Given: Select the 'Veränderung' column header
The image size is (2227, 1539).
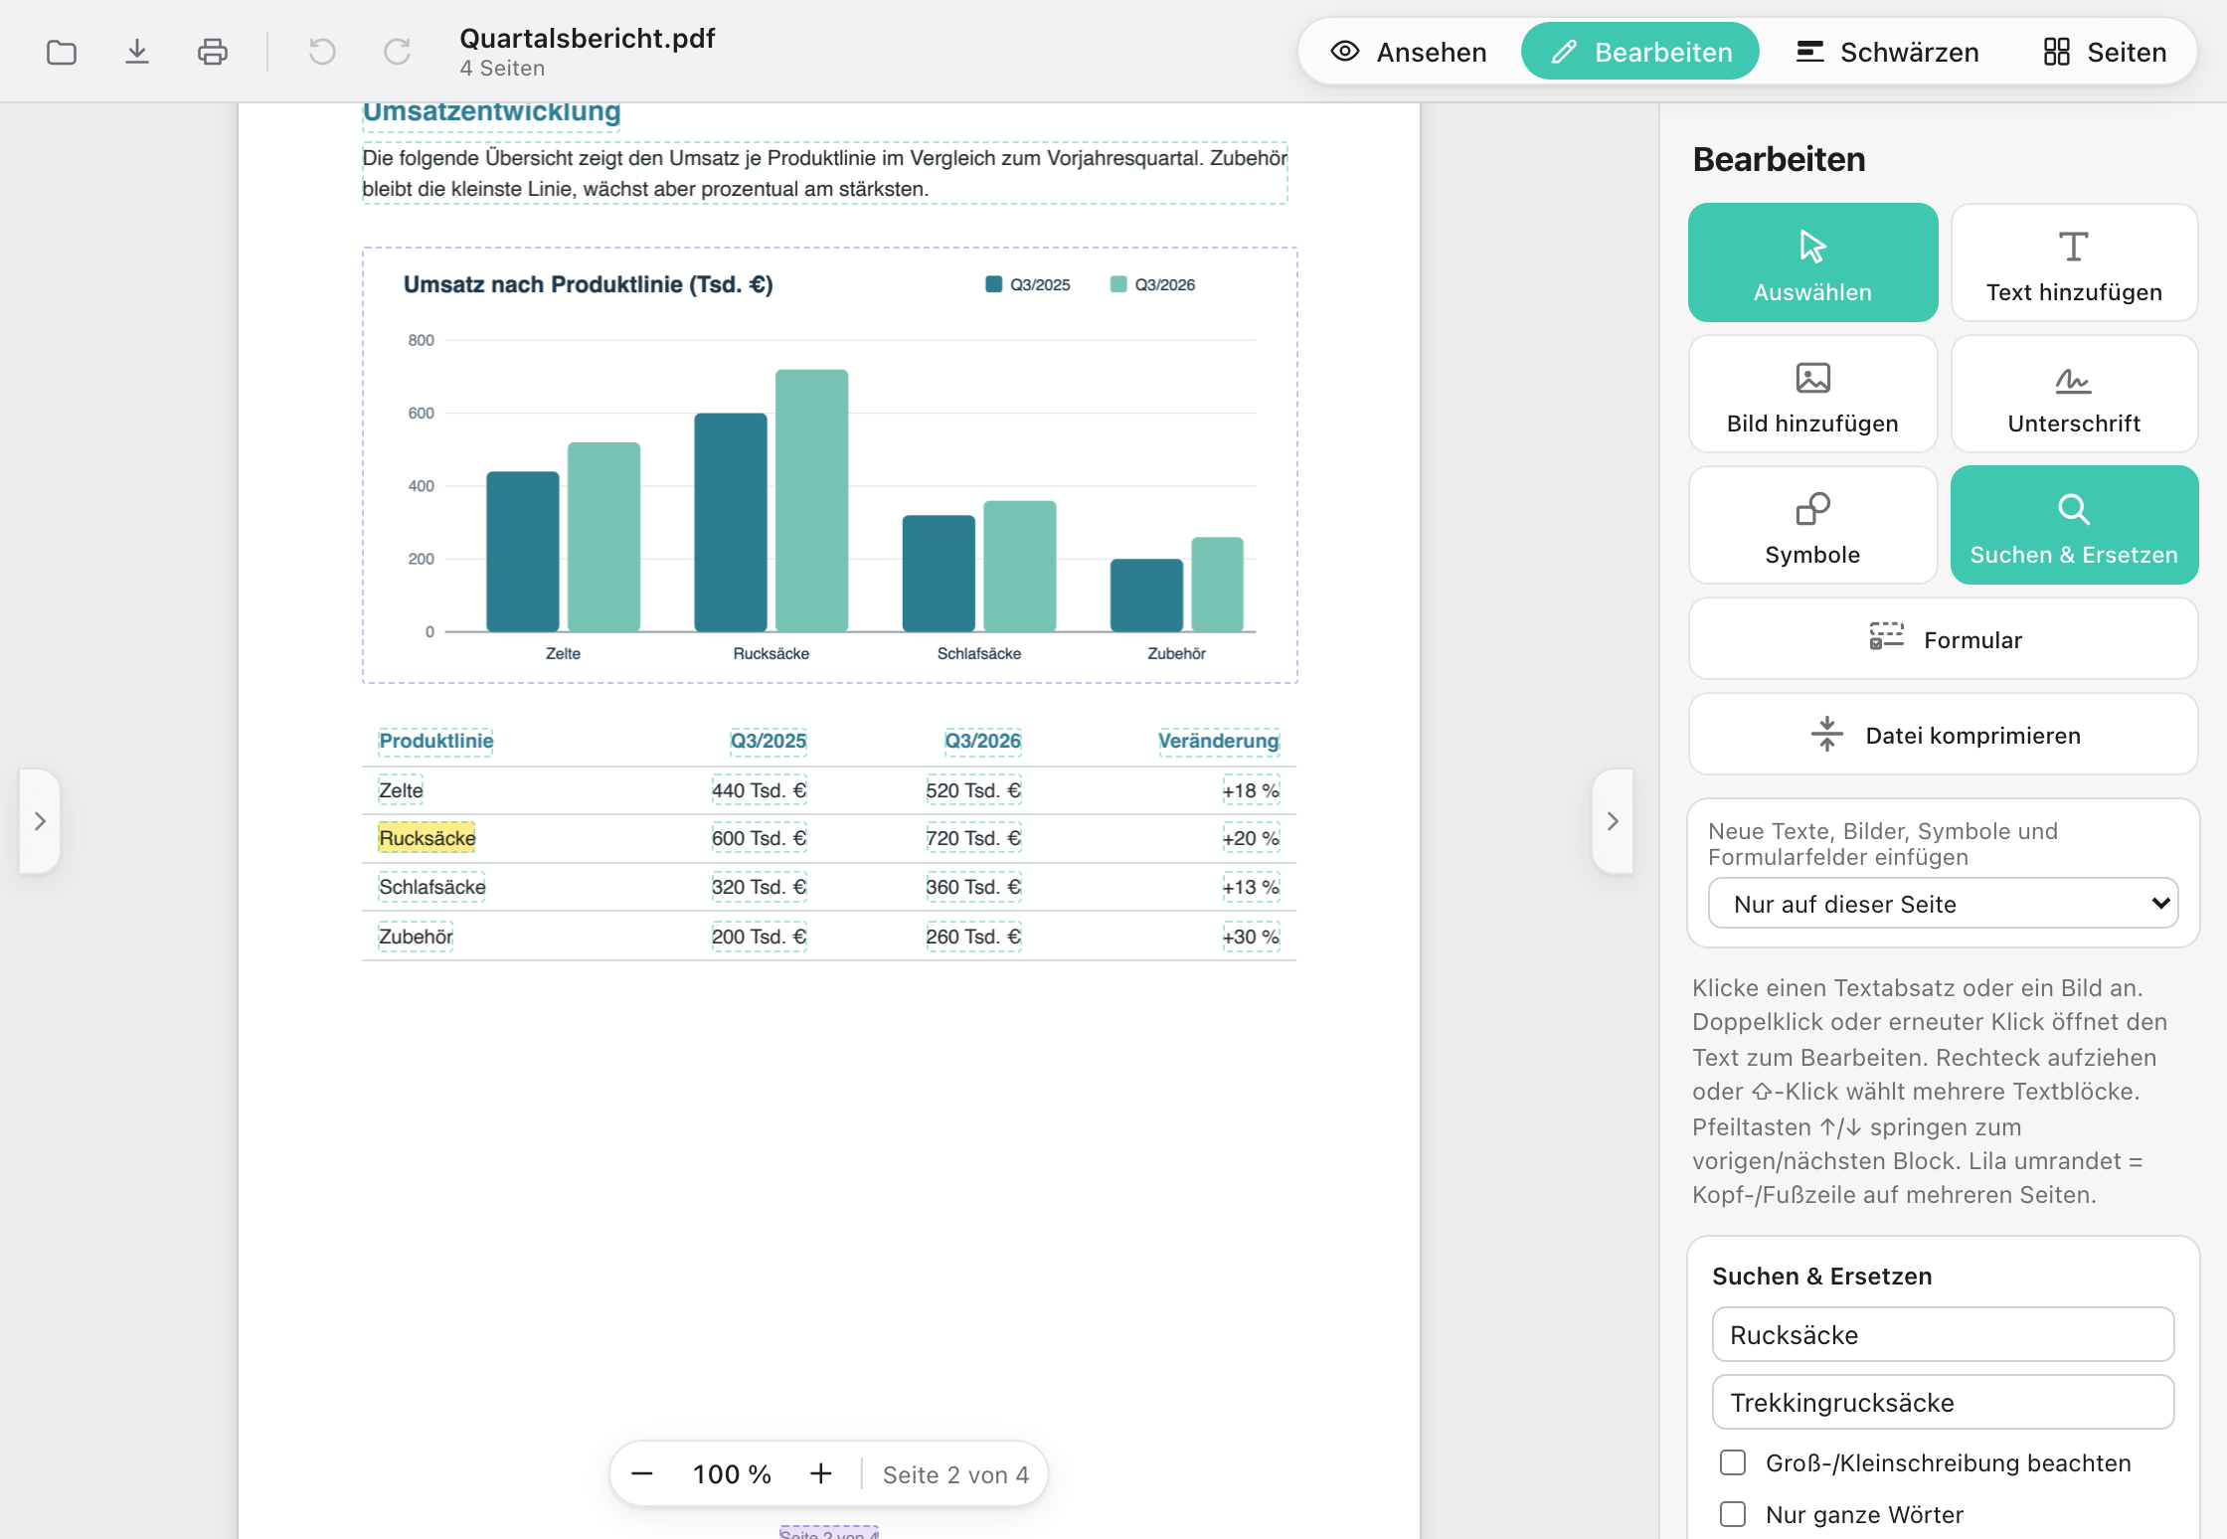Looking at the screenshot, I should tap(1219, 741).
